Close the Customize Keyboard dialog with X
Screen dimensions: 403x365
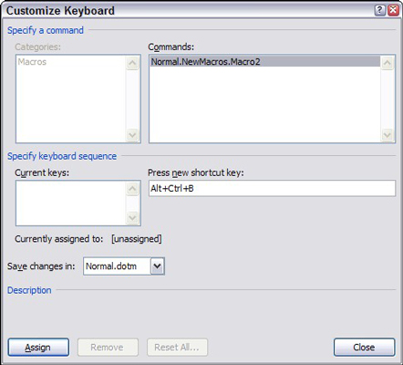(x=393, y=10)
